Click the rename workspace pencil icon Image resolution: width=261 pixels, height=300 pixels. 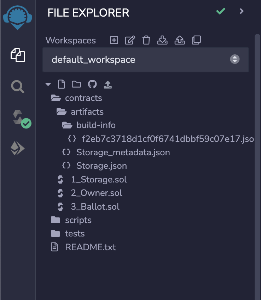pyautogui.click(x=130, y=40)
